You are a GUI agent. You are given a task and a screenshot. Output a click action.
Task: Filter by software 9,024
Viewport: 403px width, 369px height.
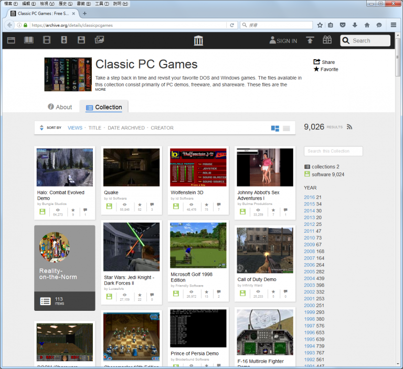pos(324,175)
